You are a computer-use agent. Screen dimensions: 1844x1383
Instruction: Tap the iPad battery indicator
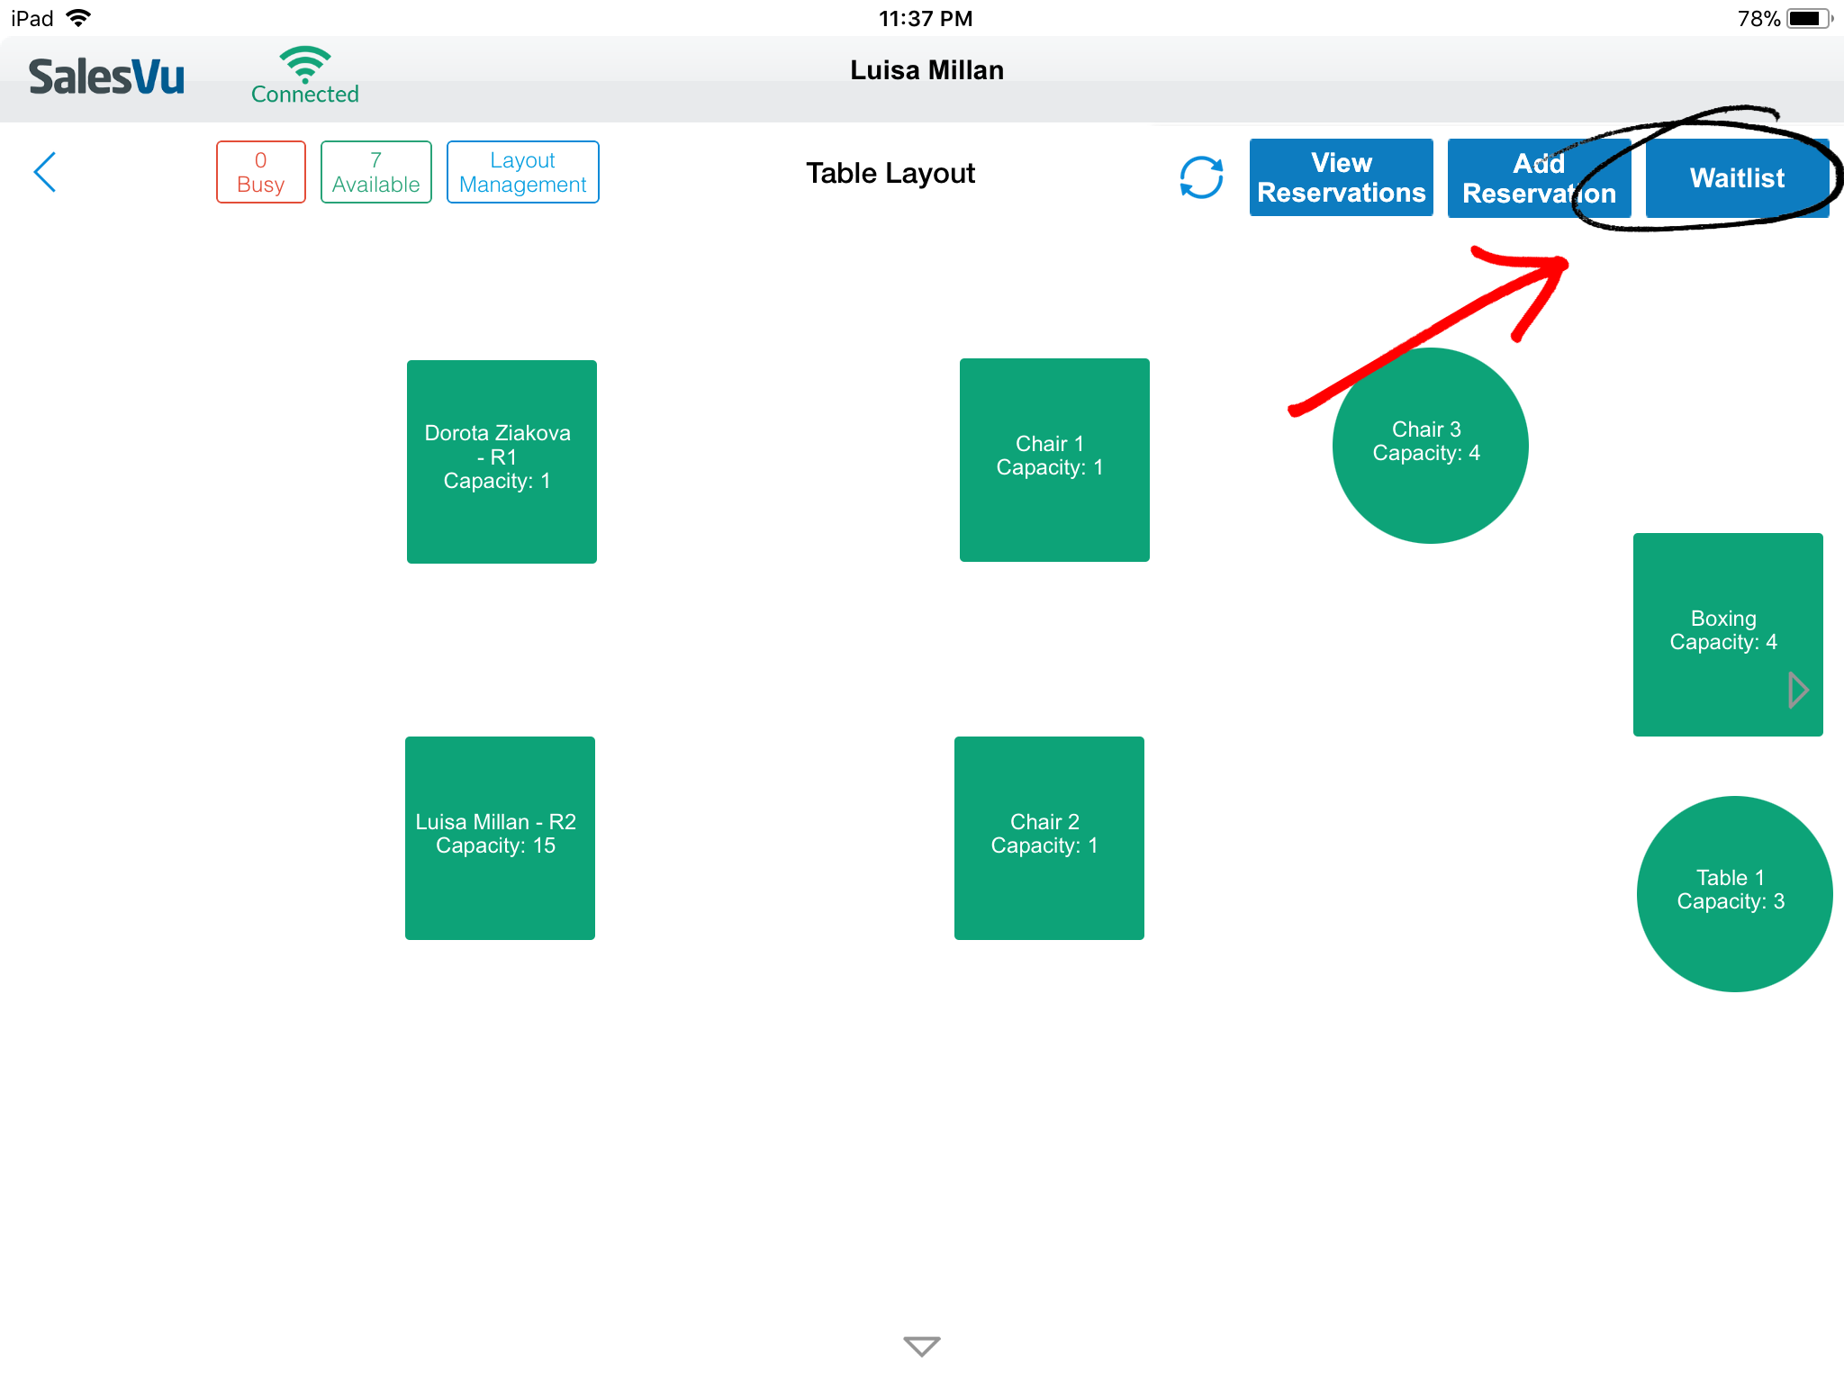(x=1810, y=18)
